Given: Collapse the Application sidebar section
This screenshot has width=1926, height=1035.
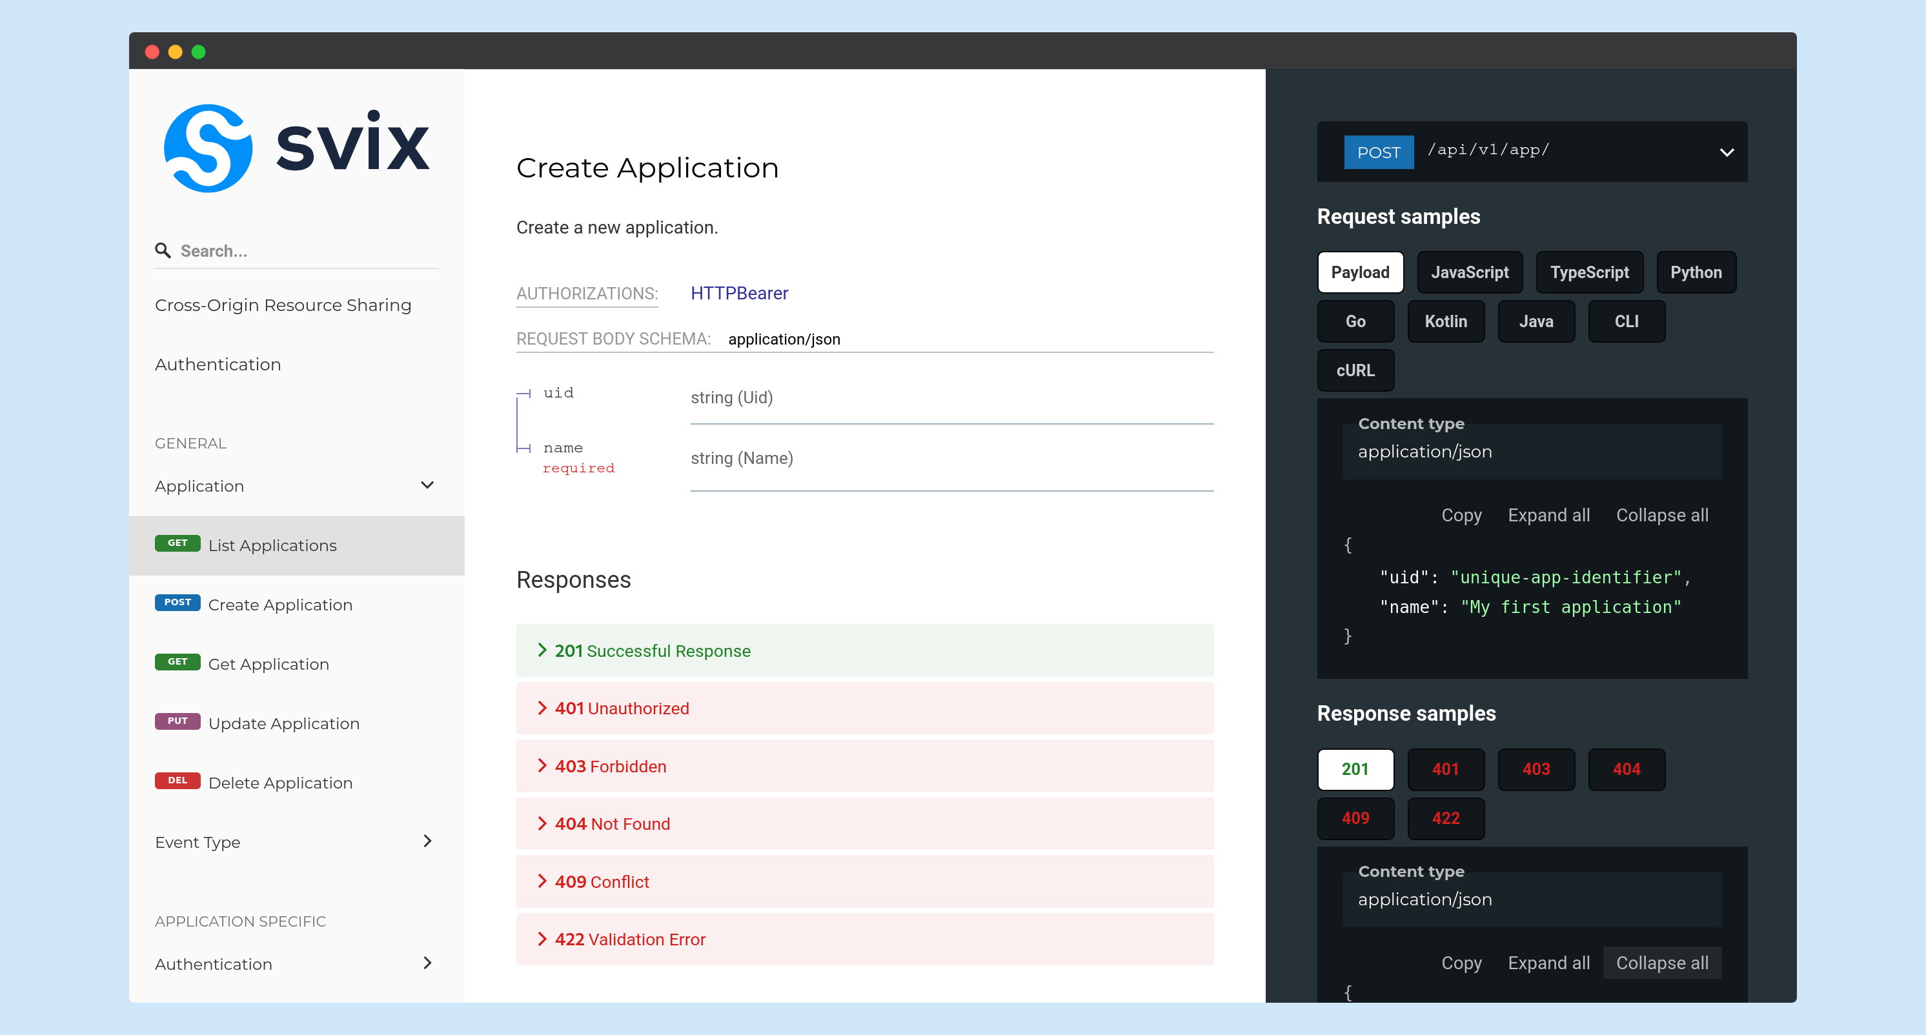Looking at the screenshot, I should [x=427, y=486].
